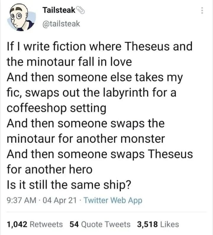Open the Tailsteak display name link
Viewport: 213px width, 235px height.
[59, 10]
